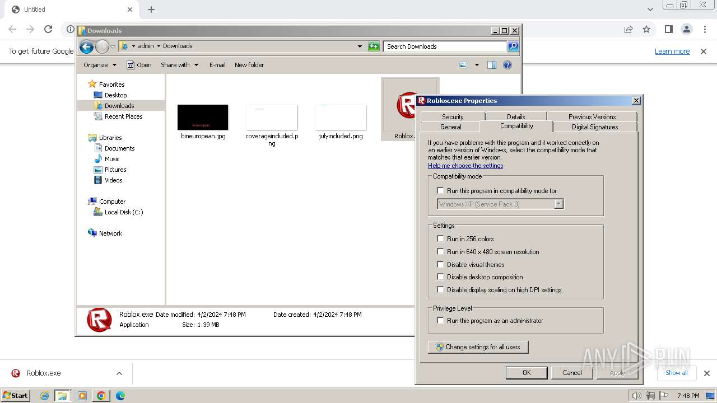Bookmark page with star icon
This screenshot has width=717, height=403.
646,29
